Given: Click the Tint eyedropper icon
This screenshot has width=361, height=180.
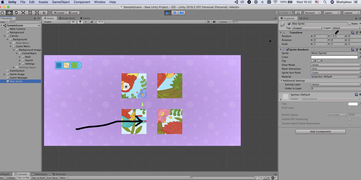Looking at the screenshot, I should pyautogui.click(x=360, y=104).
